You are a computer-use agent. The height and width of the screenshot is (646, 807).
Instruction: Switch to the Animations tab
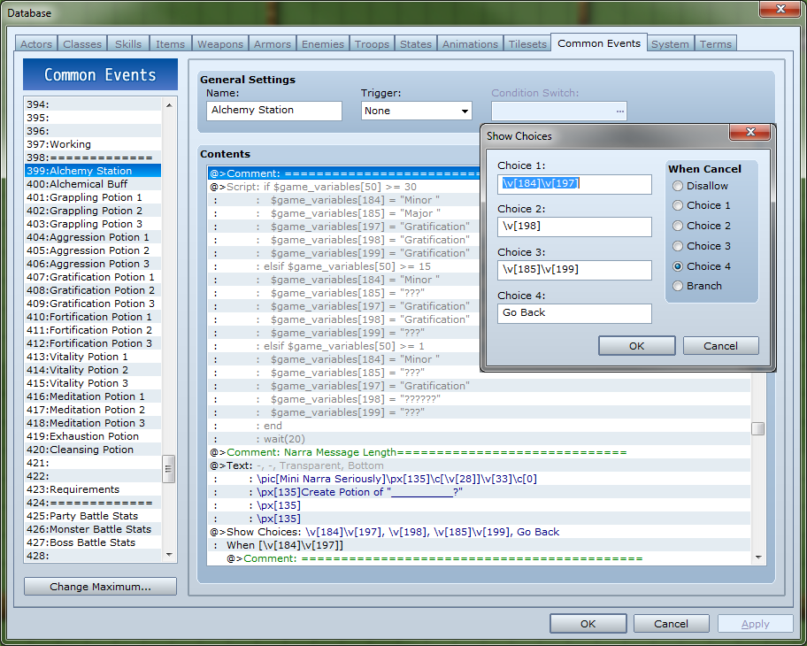471,43
